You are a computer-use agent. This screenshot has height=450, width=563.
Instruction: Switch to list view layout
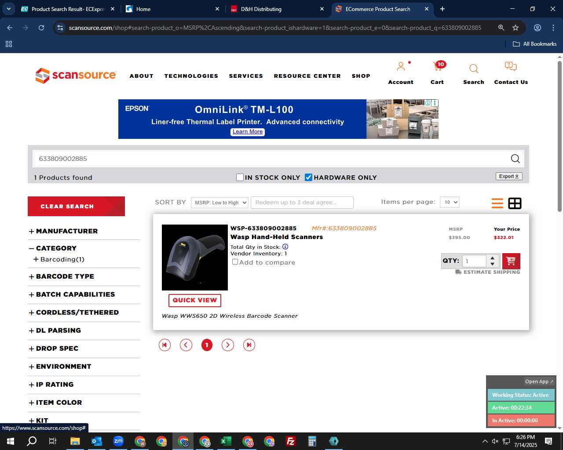point(497,203)
